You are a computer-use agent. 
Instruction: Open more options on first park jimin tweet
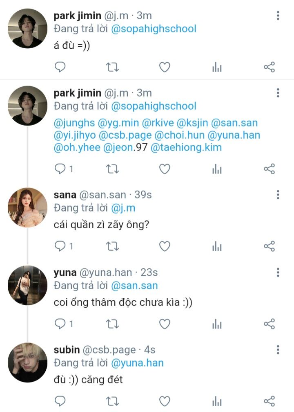coord(278,16)
